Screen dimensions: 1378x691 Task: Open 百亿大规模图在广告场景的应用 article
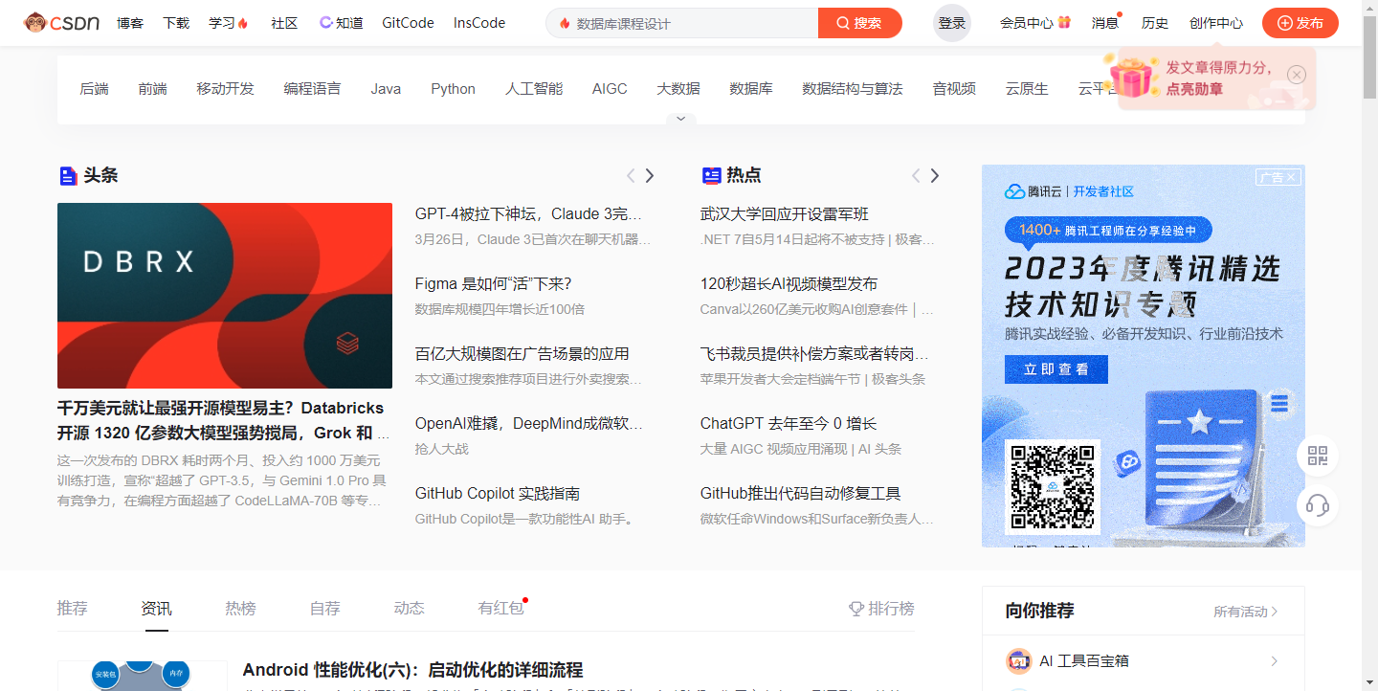tap(522, 354)
